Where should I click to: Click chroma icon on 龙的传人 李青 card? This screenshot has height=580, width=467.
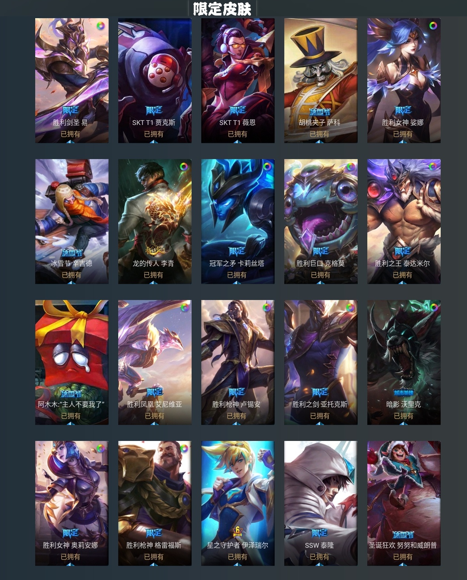184,167
